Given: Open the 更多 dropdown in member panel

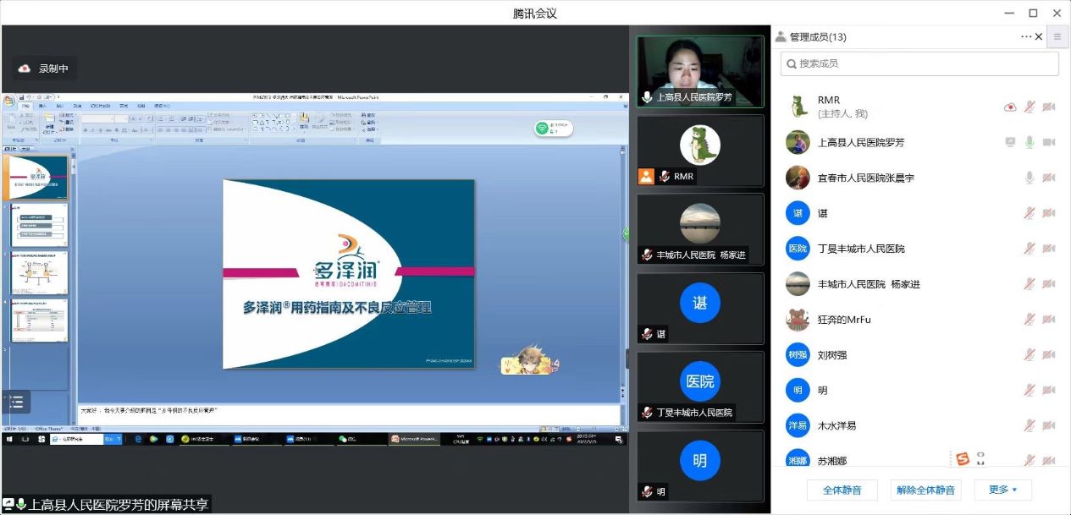Looking at the screenshot, I should 1002,490.
